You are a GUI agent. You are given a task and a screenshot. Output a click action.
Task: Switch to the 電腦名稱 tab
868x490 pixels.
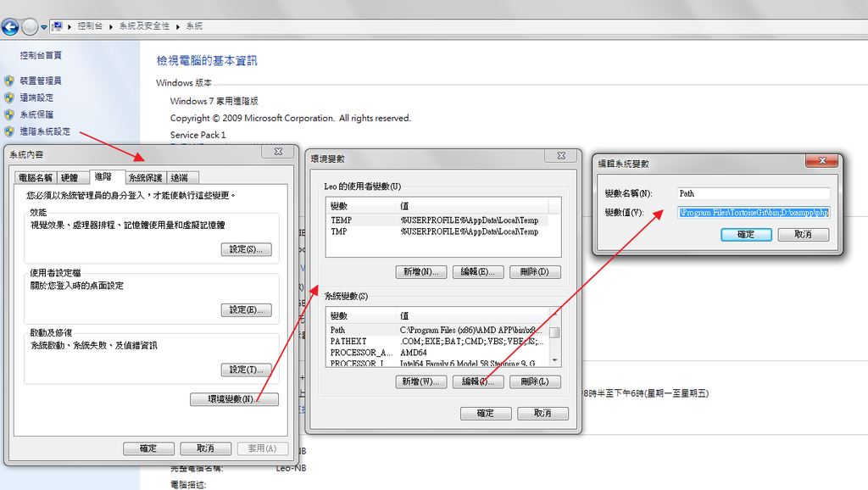[36, 178]
